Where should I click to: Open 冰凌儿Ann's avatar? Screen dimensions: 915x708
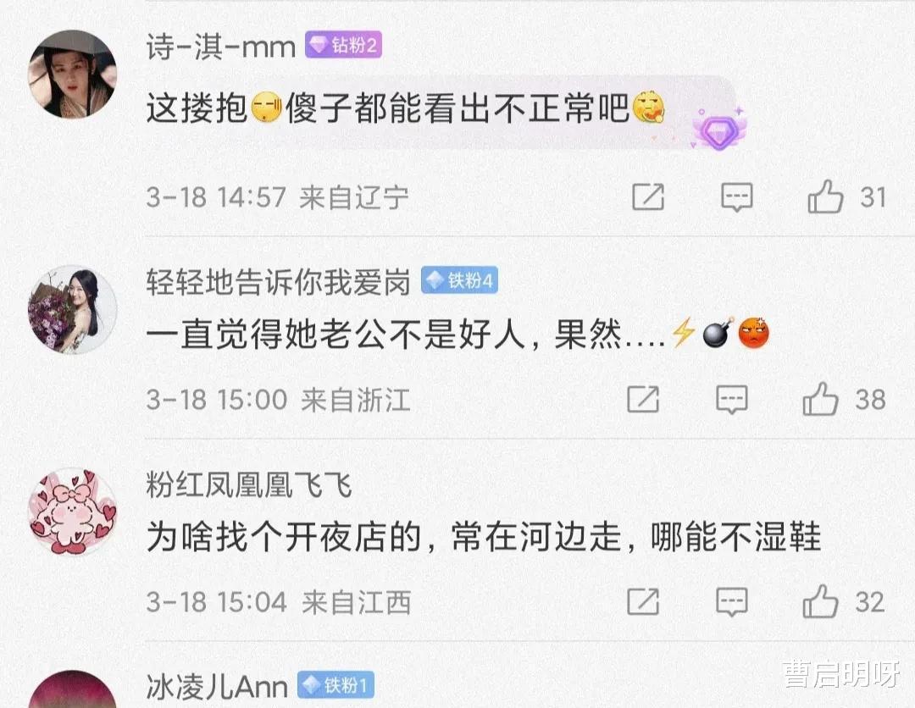point(72,689)
